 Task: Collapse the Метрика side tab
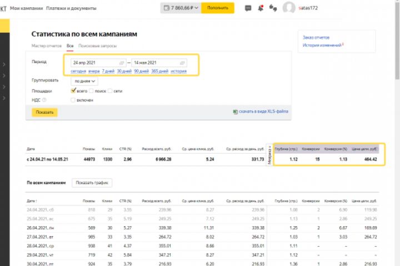tap(269, 155)
